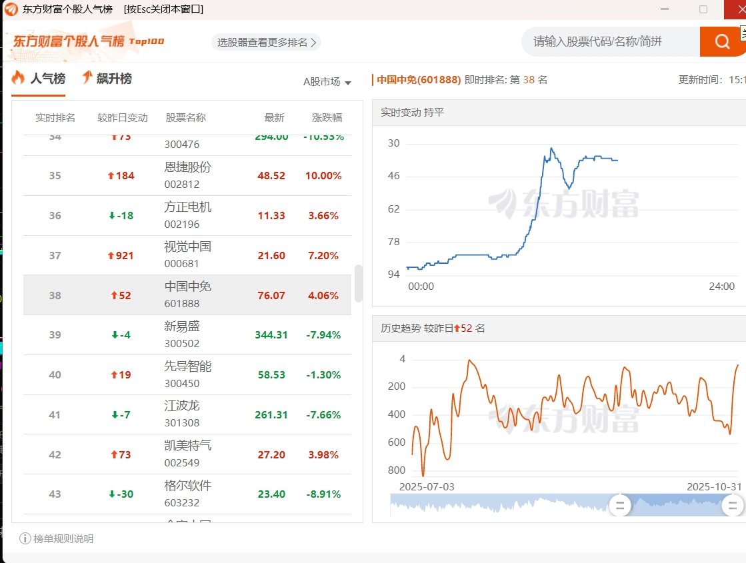
Task: Switch to the 飙升榜 tab
Action: pyautogui.click(x=107, y=79)
